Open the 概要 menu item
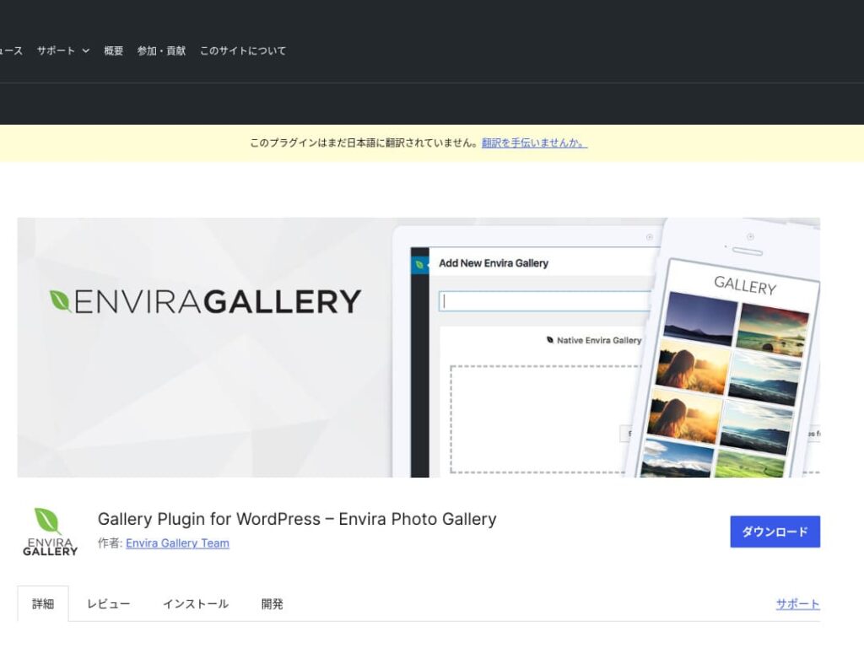The width and height of the screenshot is (864, 648). 114,51
